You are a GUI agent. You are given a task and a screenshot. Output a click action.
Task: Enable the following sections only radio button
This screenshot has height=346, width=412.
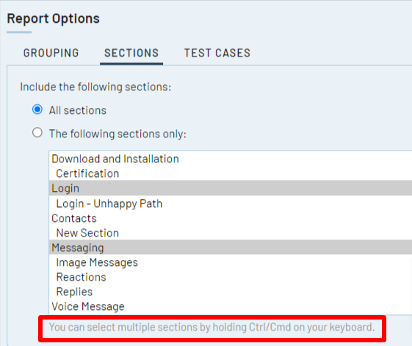37,133
